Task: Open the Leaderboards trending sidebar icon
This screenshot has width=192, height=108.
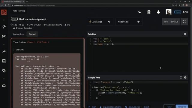Action: pos(4,52)
